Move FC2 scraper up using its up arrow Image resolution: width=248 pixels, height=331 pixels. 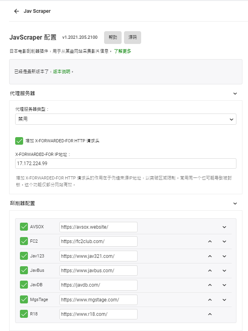tap(210, 241)
